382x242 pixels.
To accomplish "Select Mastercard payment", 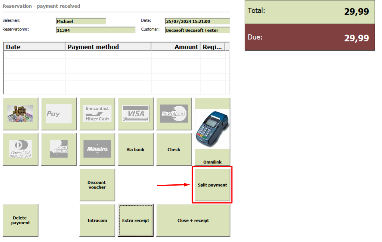I will 174,114.
